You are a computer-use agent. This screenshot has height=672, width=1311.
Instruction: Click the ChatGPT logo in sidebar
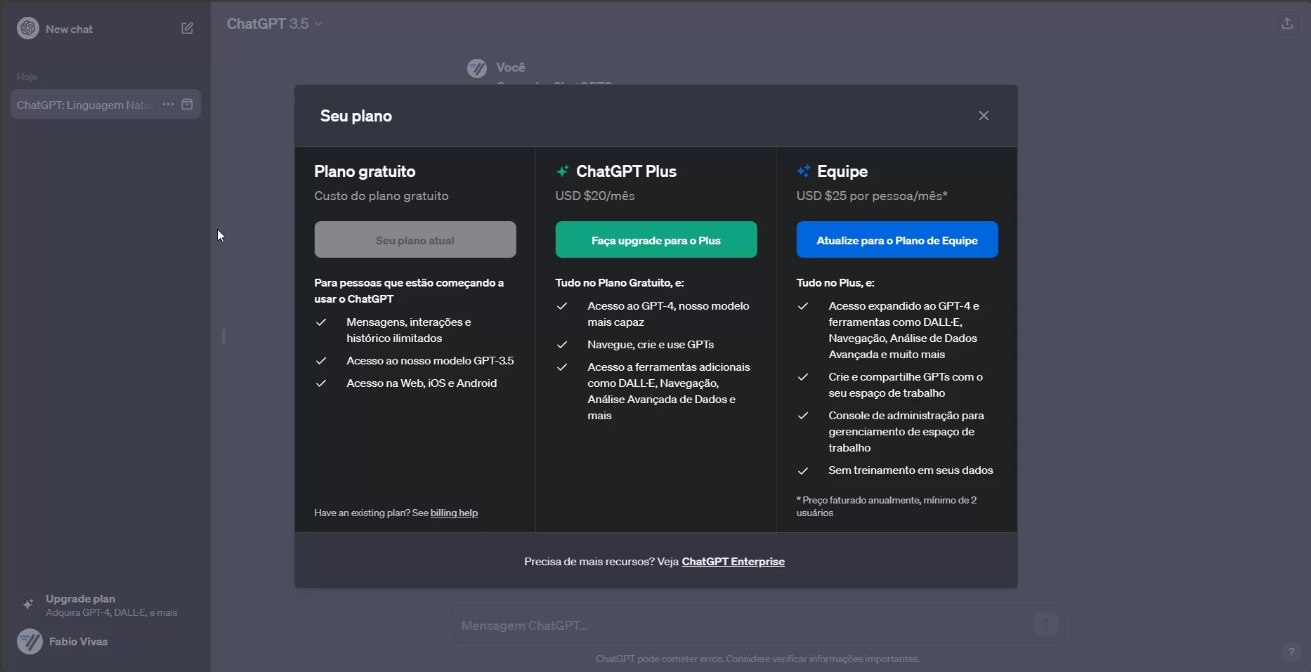[28, 28]
